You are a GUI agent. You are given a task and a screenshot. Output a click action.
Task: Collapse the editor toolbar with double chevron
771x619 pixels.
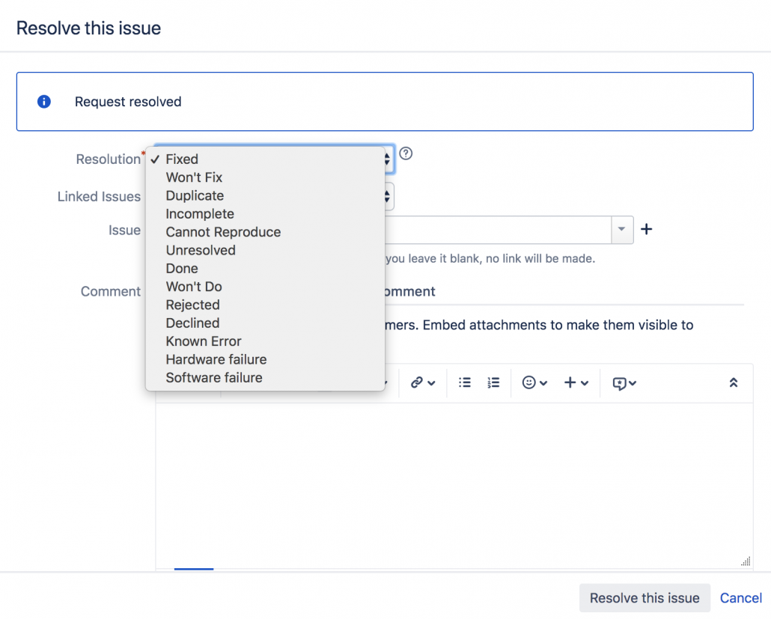pyautogui.click(x=734, y=382)
